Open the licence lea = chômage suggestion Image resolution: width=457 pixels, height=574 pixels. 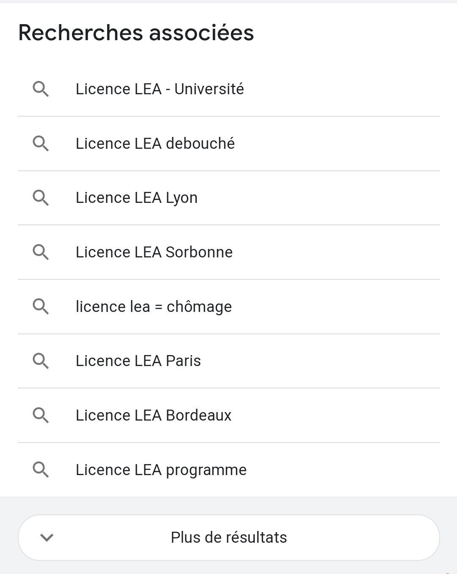click(154, 306)
